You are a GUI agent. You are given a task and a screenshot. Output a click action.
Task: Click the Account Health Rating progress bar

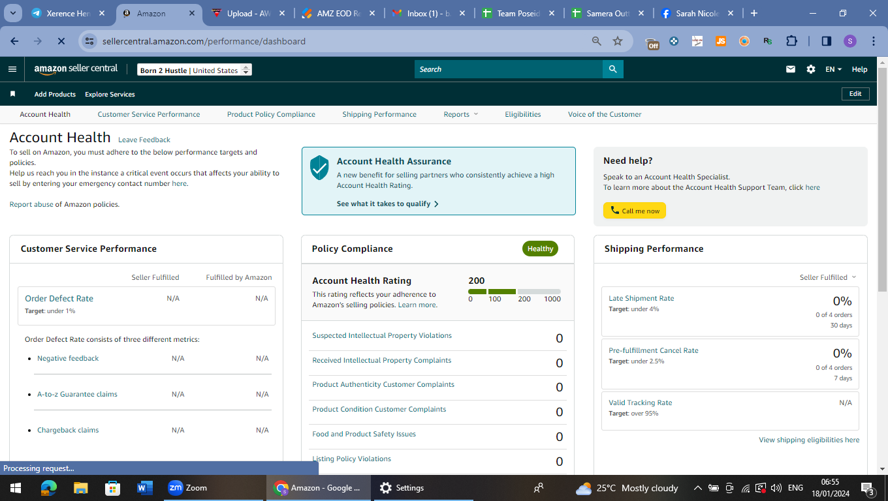point(515,291)
